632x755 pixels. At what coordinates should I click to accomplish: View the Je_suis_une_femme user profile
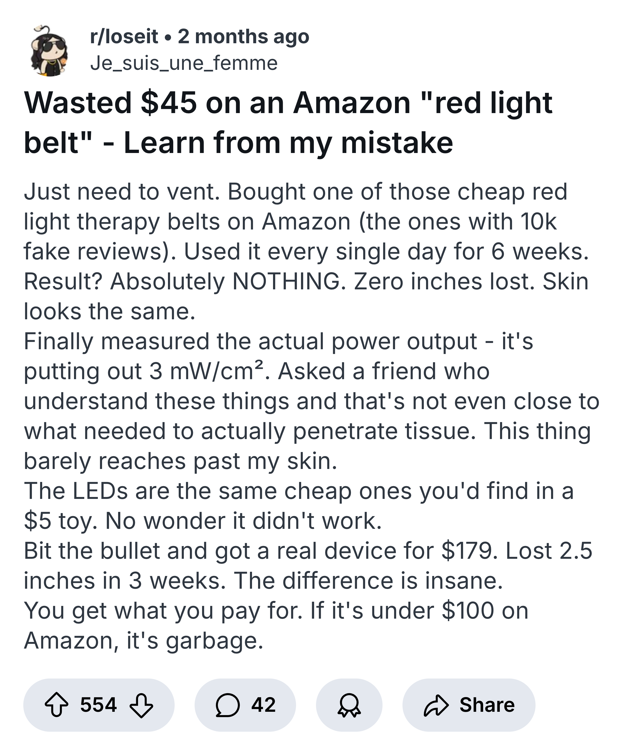pos(184,63)
